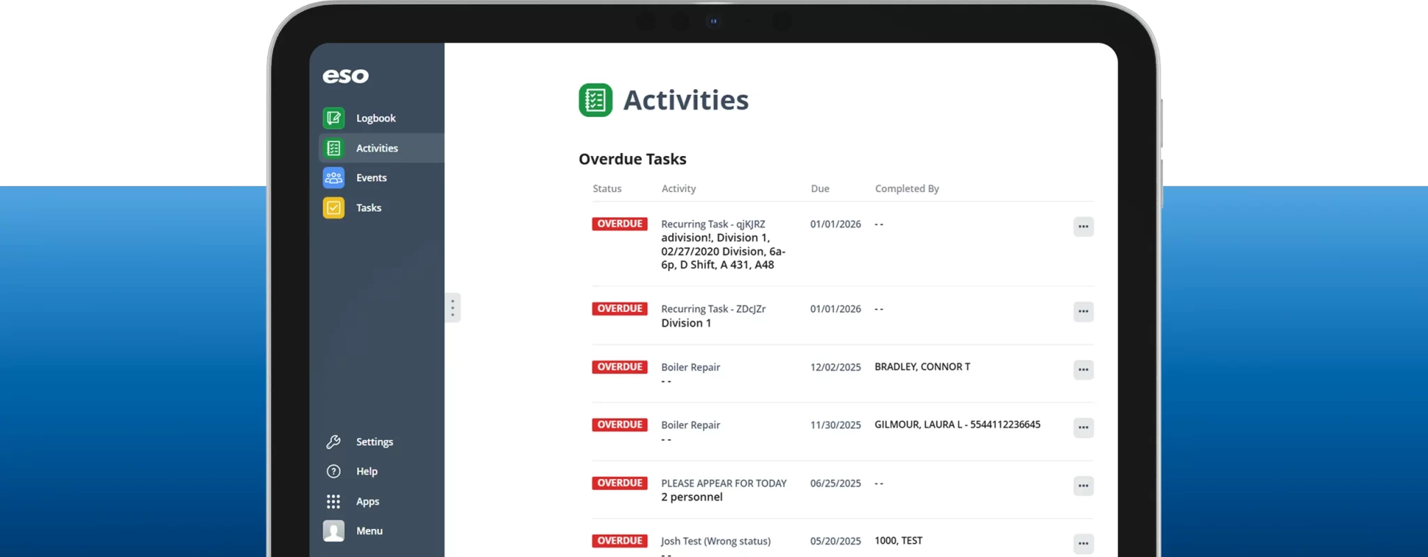The image size is (1428, 557).
Task: Open PLEASE APPEAR FOR TODAY activity
Action: tap(724, 483)
